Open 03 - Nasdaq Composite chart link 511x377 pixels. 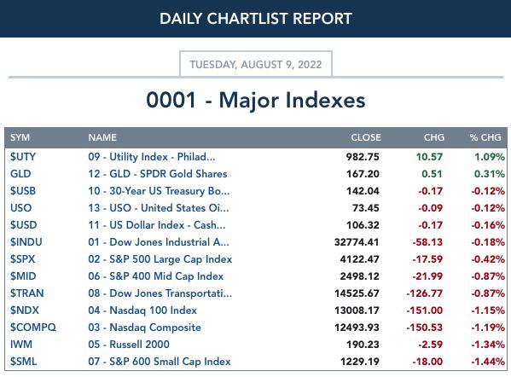click(x=144, y=328)
